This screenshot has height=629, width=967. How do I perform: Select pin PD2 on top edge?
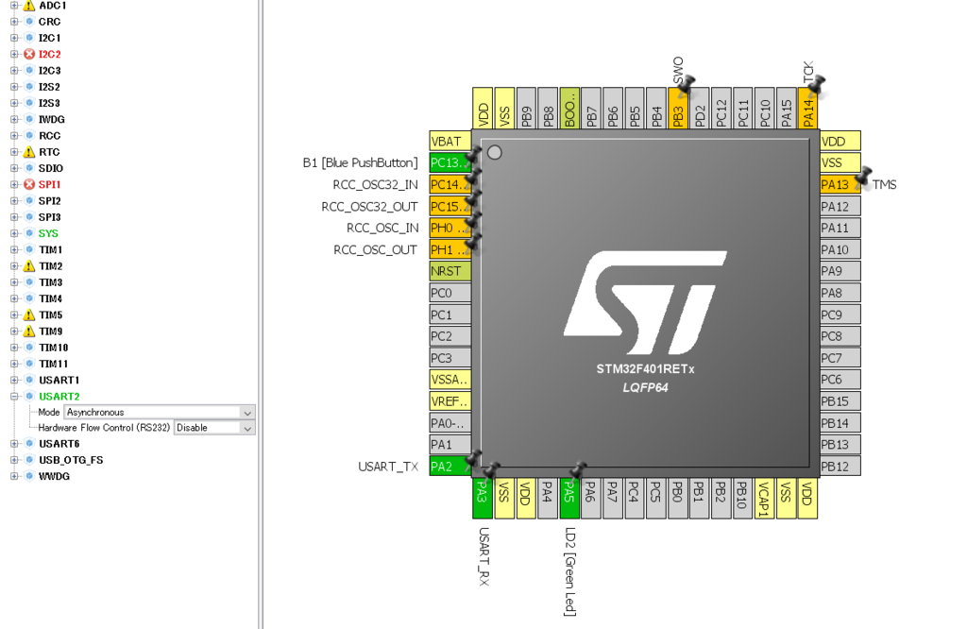[700, 108]
